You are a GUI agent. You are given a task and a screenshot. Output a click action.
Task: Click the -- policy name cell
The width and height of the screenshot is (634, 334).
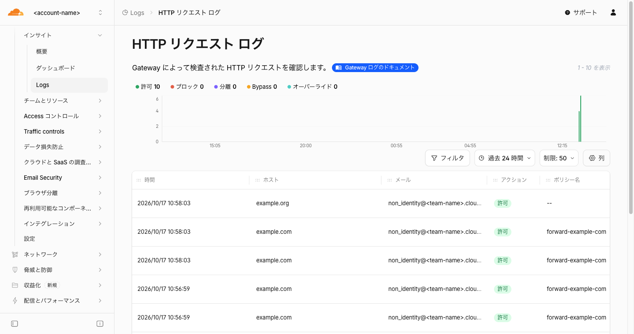549,203
